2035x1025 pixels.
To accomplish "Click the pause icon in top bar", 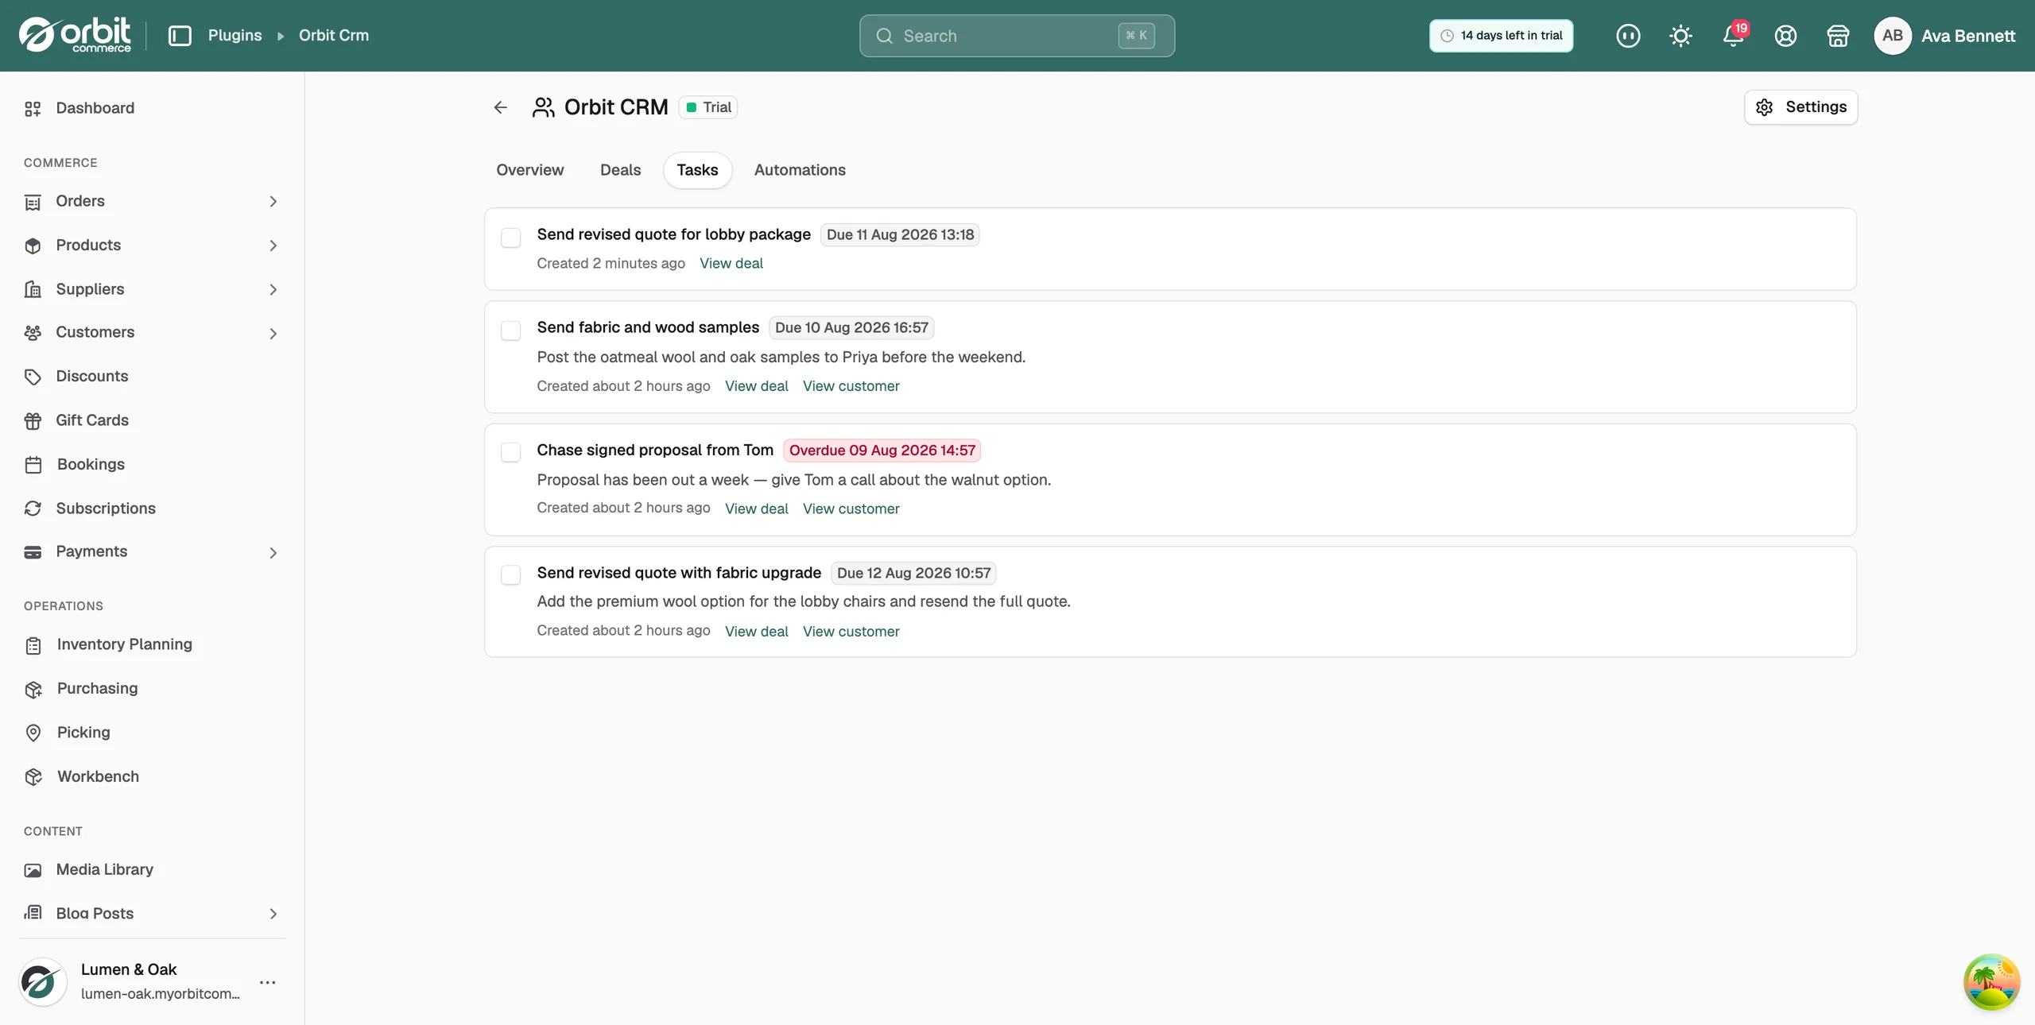I will (x=1628, y=36).
